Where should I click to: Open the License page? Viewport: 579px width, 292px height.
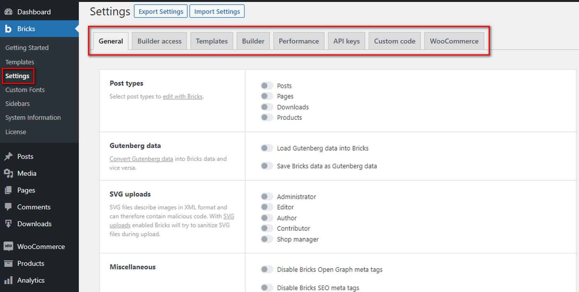(x=16, y=132)
